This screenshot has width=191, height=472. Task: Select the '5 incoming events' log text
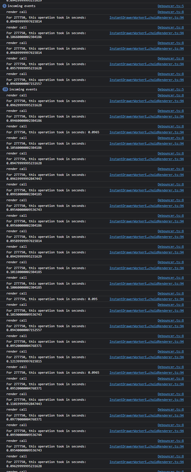pos(21,6)
